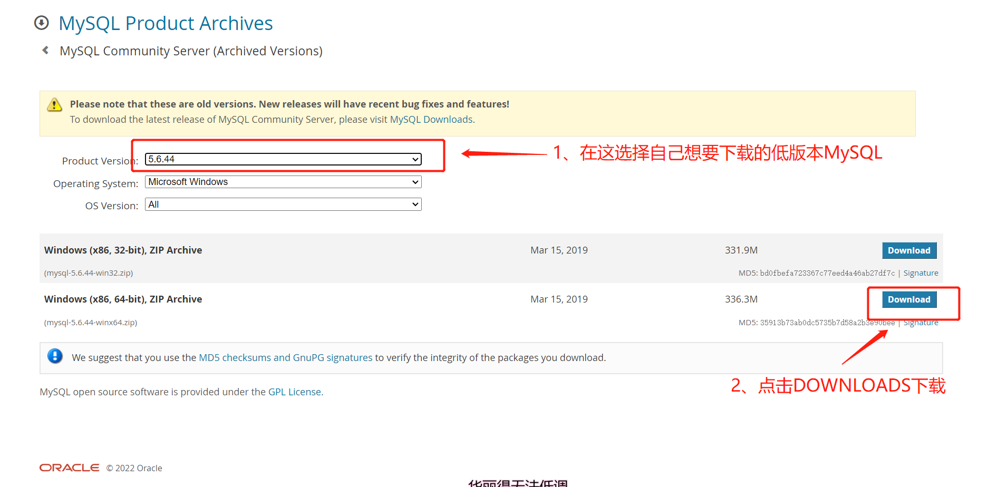Click the bold old versions warning text
998x487 pixels.
click(x=289, y=104)
